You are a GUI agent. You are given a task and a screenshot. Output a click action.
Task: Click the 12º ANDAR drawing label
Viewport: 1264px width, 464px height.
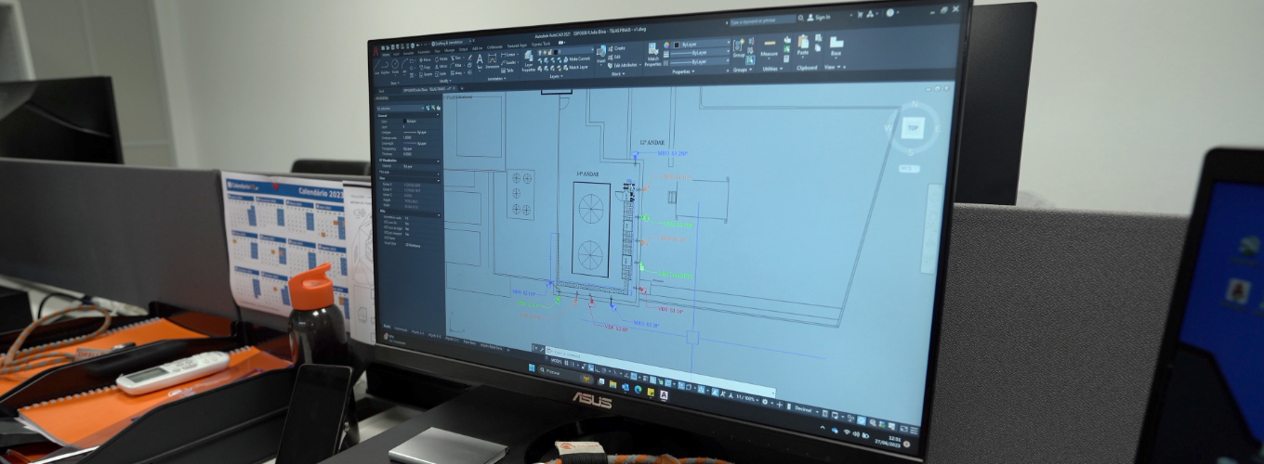coord(650,143)
